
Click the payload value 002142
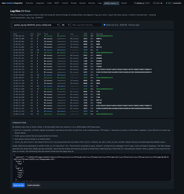coord(99,47)
